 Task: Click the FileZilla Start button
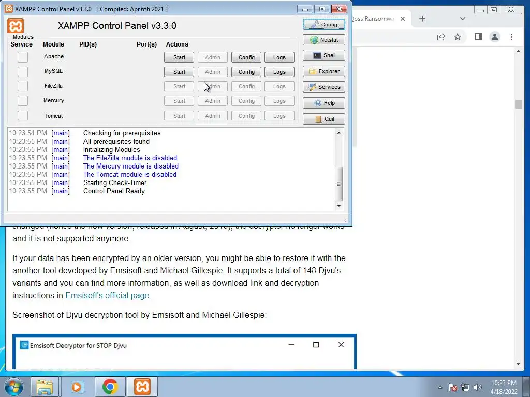click(x=179, y=86)
